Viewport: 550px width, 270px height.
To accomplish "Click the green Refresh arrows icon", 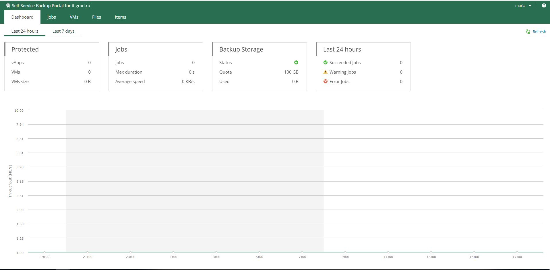I will 528,31.
